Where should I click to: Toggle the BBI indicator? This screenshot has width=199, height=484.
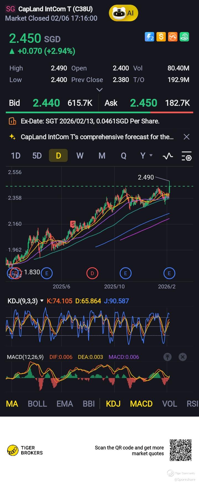pos(89,404)
